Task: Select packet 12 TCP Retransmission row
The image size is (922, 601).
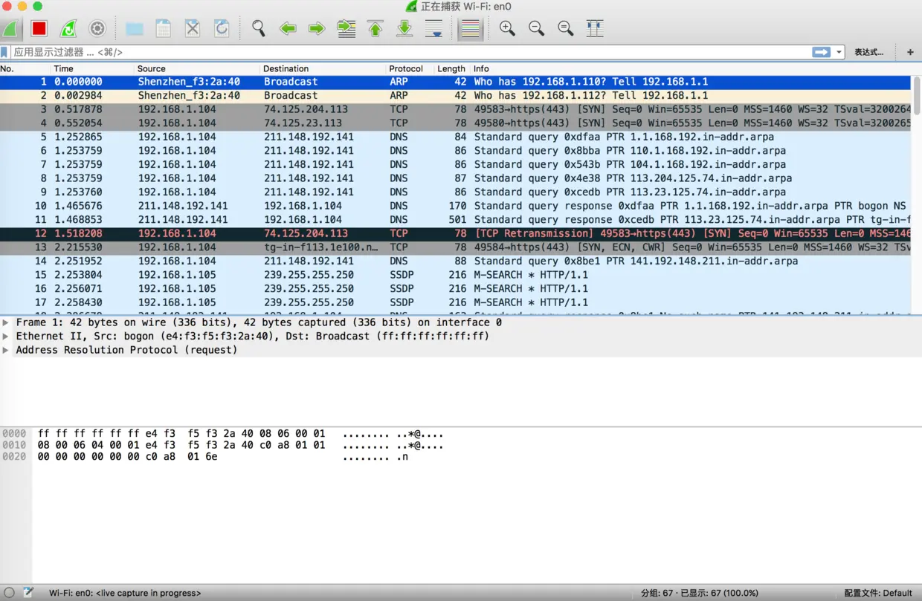Action: (455, 233)
